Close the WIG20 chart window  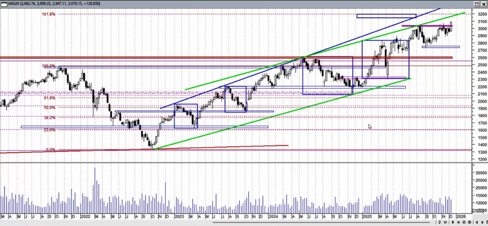coord(483,4)
